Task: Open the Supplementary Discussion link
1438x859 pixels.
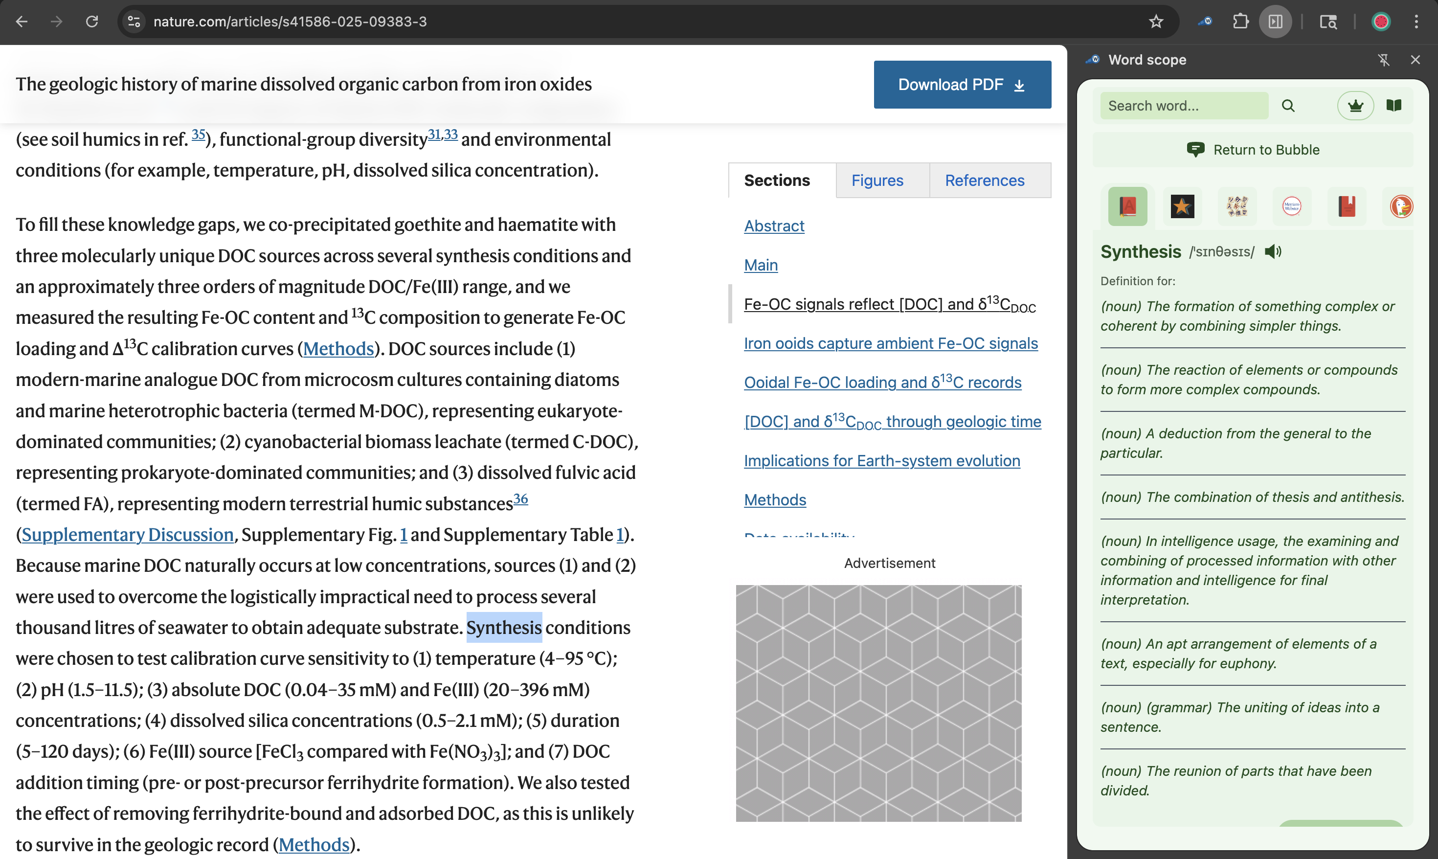Action: coord(127,534)
